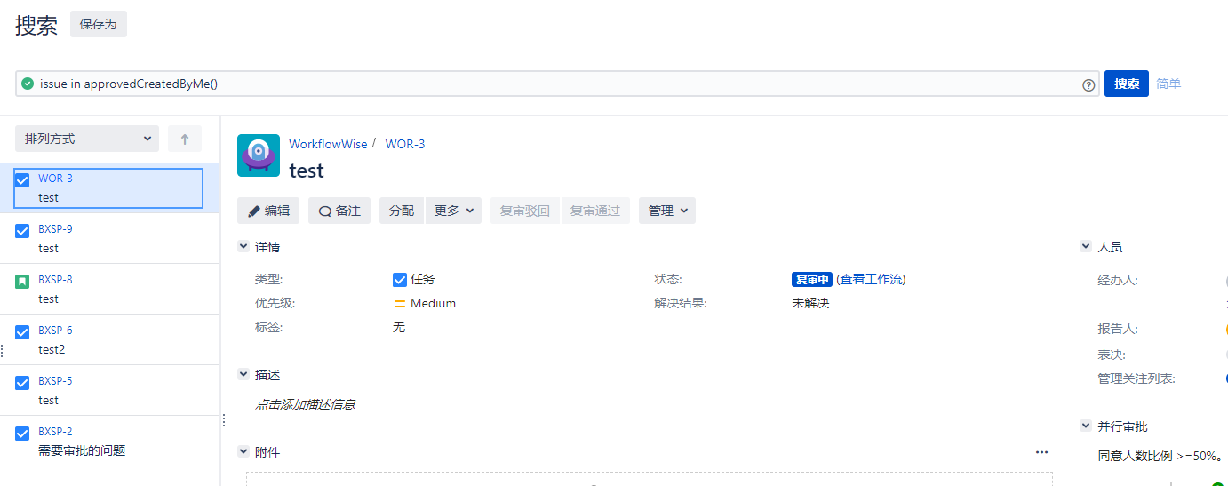Screen dimensions: 1228x486
Task: Click the JQL query input field
Action: 551,84
